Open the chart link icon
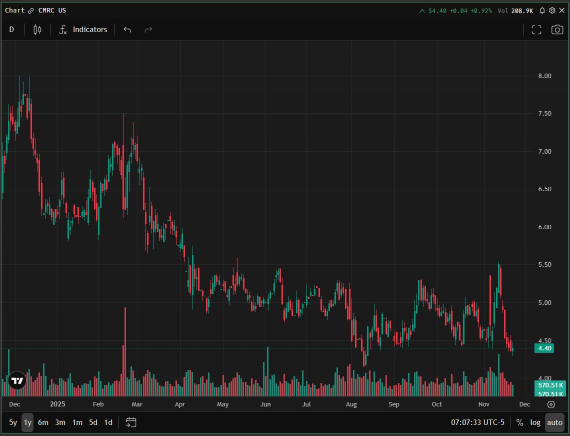Image resolution: width=570 pixels, height=436 pixels. coord(31,11)
